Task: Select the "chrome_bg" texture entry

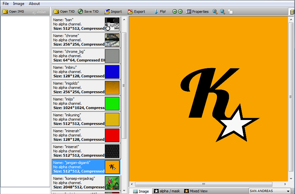Action: [86, 56]
